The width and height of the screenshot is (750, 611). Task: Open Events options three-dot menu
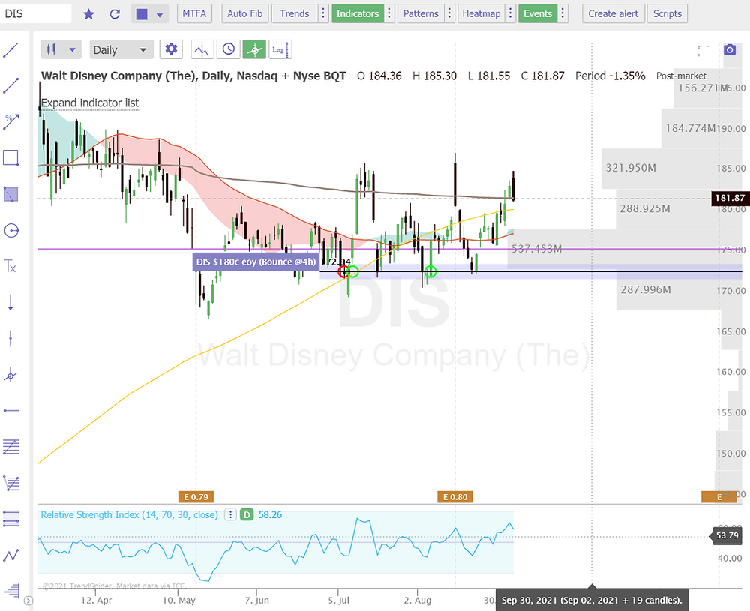pos(562,13)
